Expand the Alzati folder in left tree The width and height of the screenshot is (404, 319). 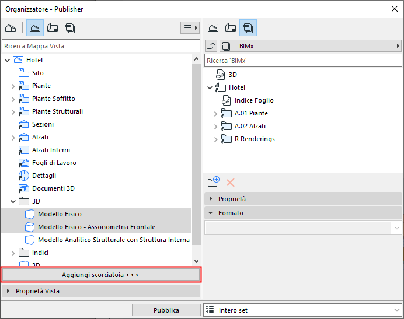point(13,138)
